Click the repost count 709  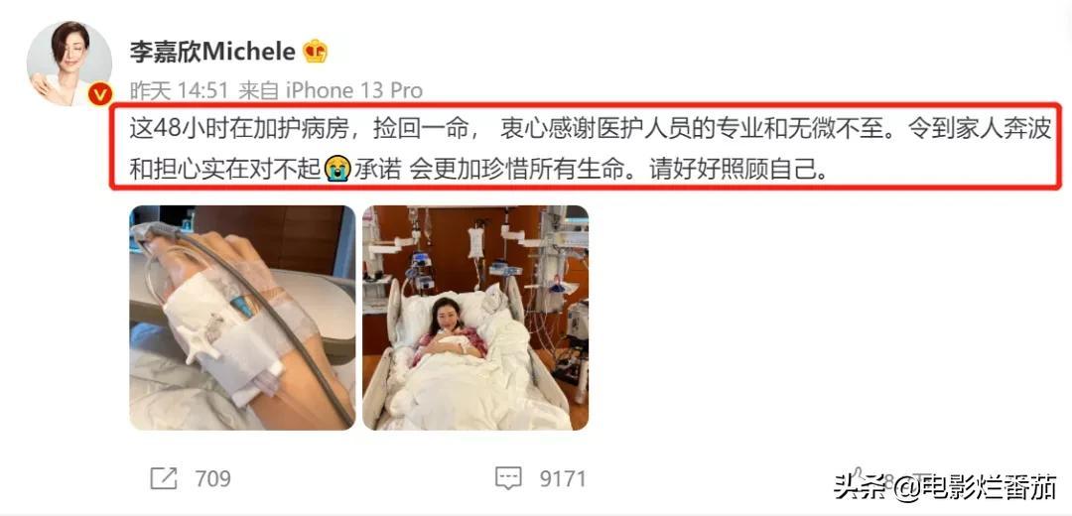tap(212, 479)
